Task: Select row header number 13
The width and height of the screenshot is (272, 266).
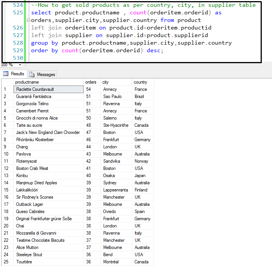Action: [8, 176]
